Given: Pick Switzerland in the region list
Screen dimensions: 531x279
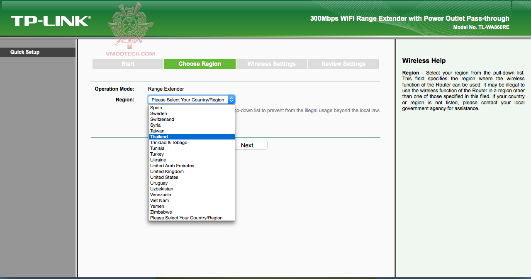Looking at the screenshot, I should point(192,119).
